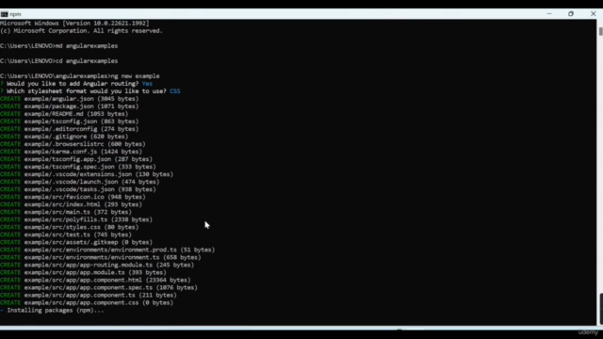The height and width of the screenshot is (339, 603).
Task: Click the Microsoft Corporation copyright line
Action: pyautogui.click(x=82, y=31)
